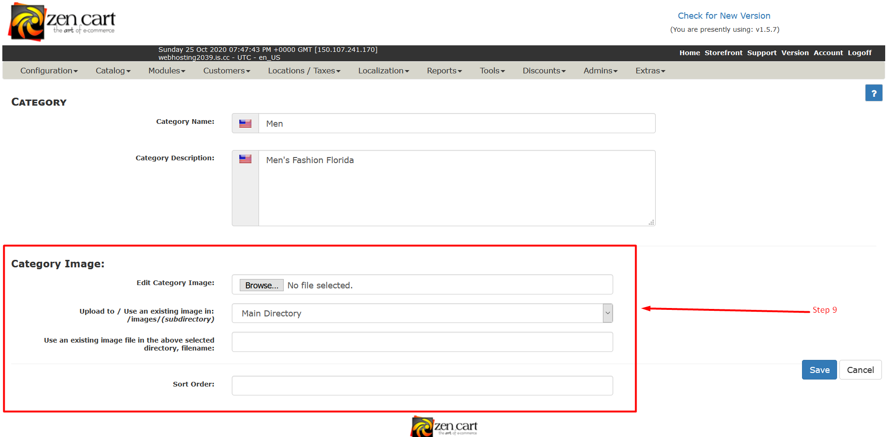
Task: Expand the Discounts menu
Action: point(544,71)
